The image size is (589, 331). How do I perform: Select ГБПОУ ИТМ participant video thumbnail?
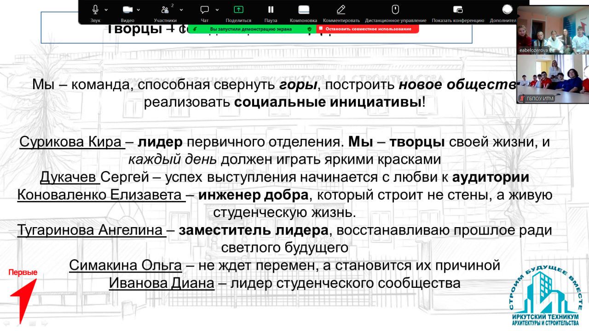(553, 78)
